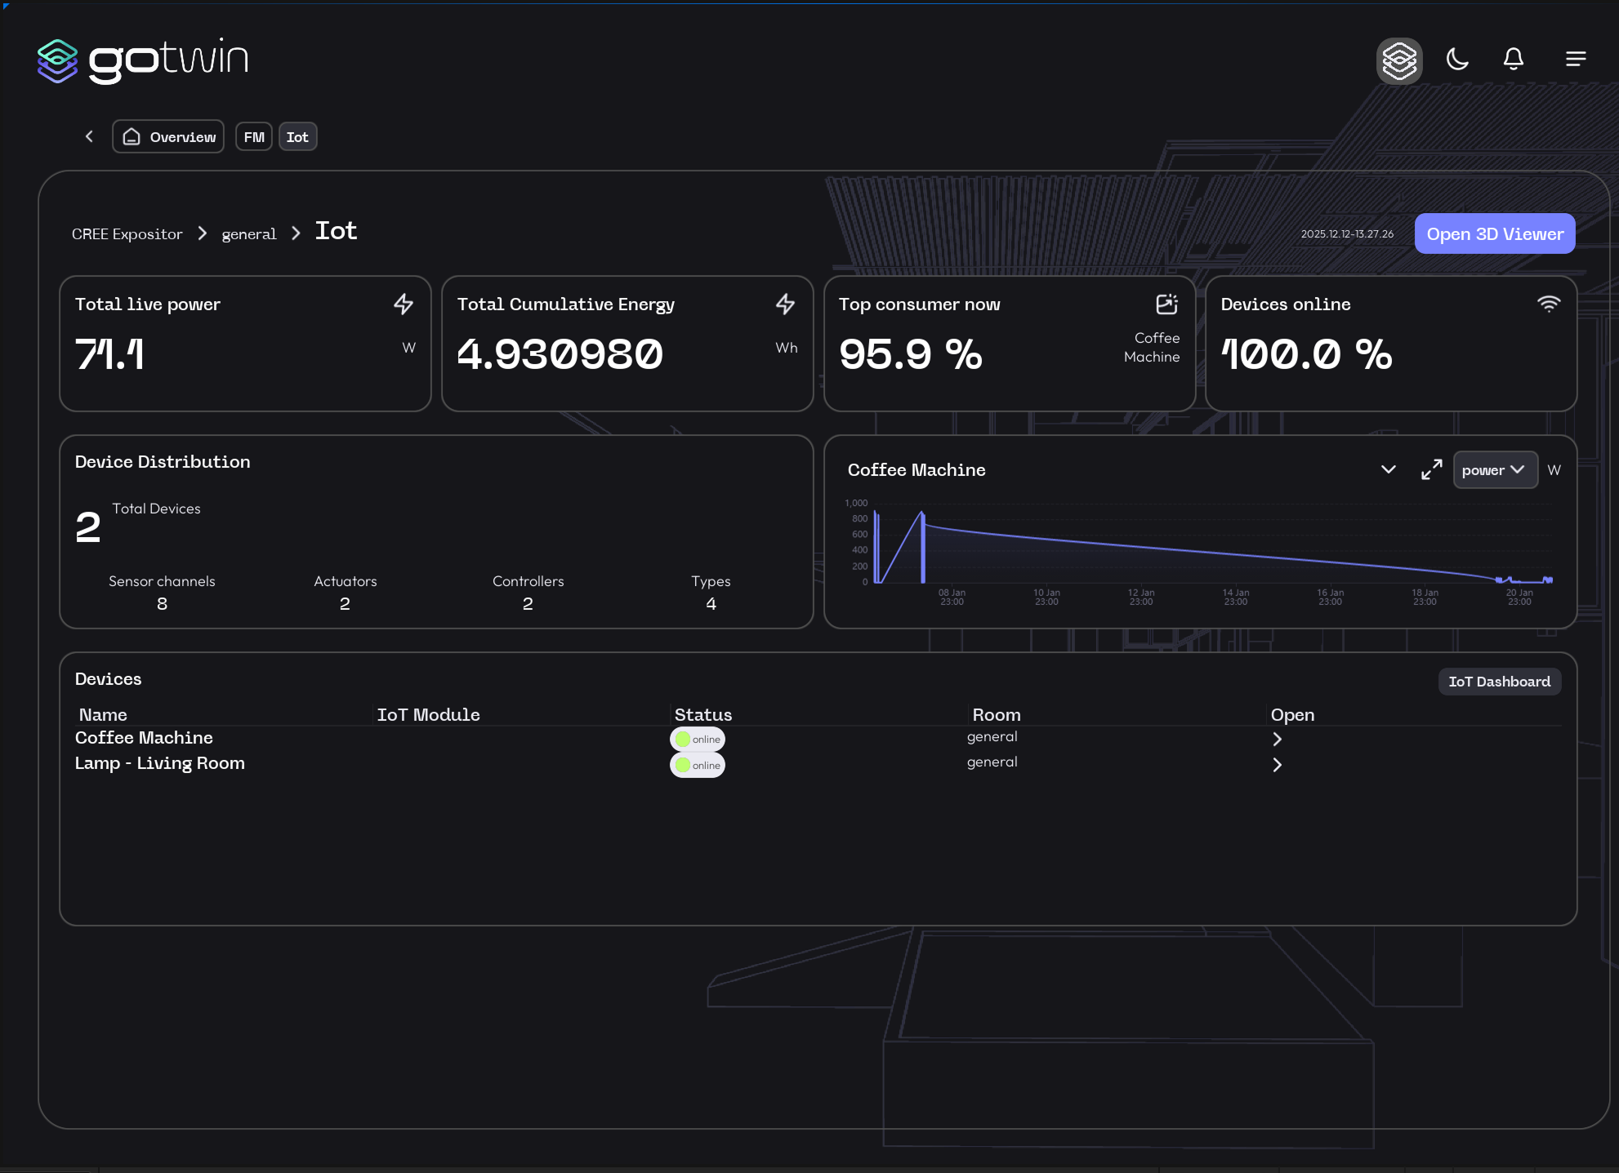Click the Sensor channels count 8
Viewport: 1619px width, 1173px height.
[162, 604]
